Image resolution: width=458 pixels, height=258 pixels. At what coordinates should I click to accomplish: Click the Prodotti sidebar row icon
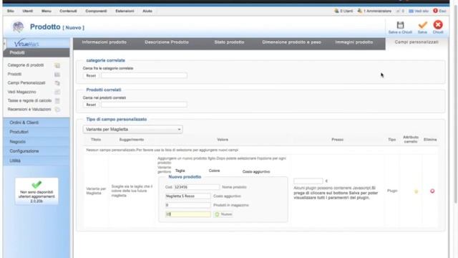[x=57, y=75]
